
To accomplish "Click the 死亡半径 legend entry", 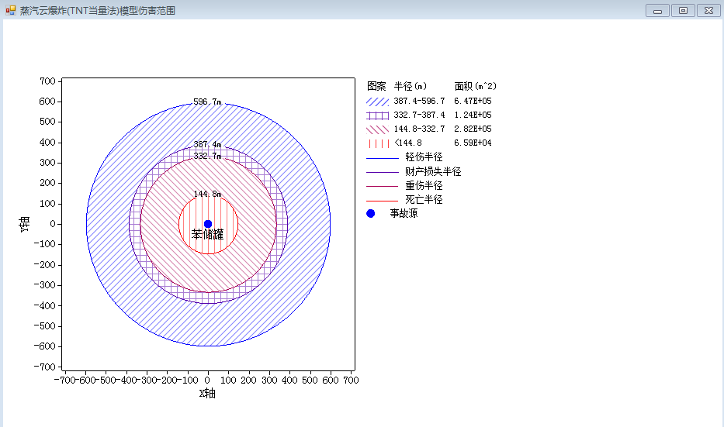I will [x=424, y=200].
